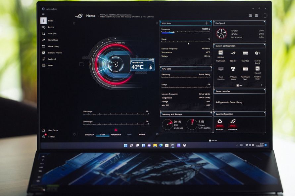Open the Windows Start menu
Screen dimensions: 295x196
125,145
